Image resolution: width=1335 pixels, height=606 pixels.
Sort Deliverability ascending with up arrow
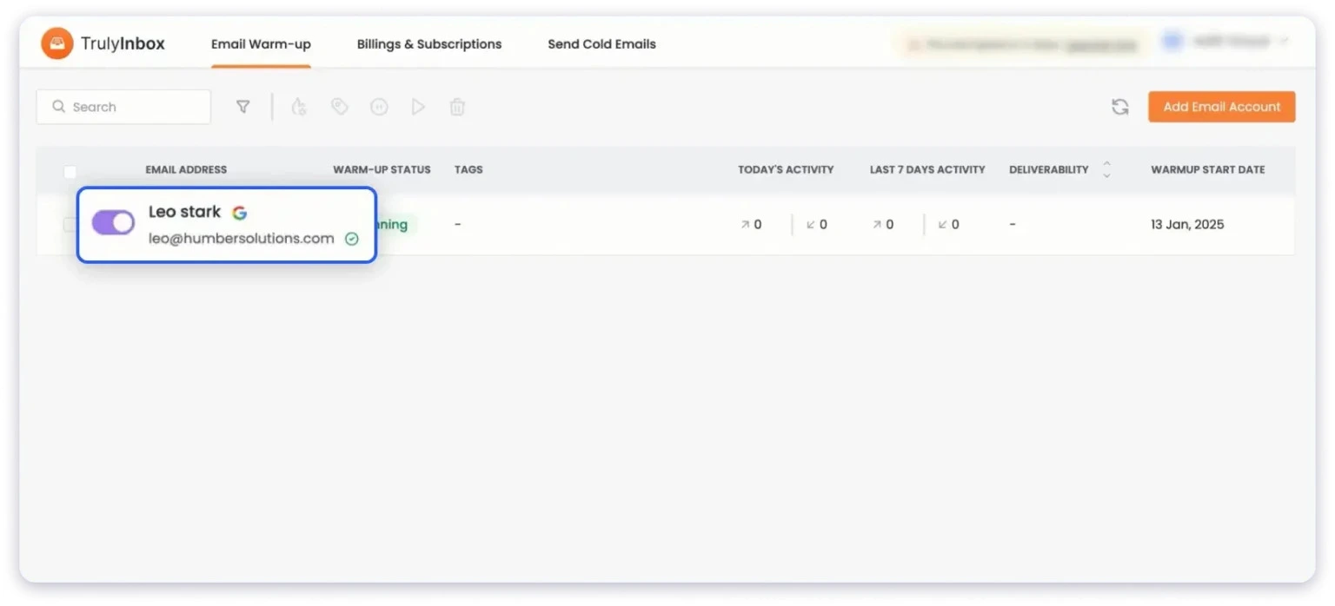1106,165
